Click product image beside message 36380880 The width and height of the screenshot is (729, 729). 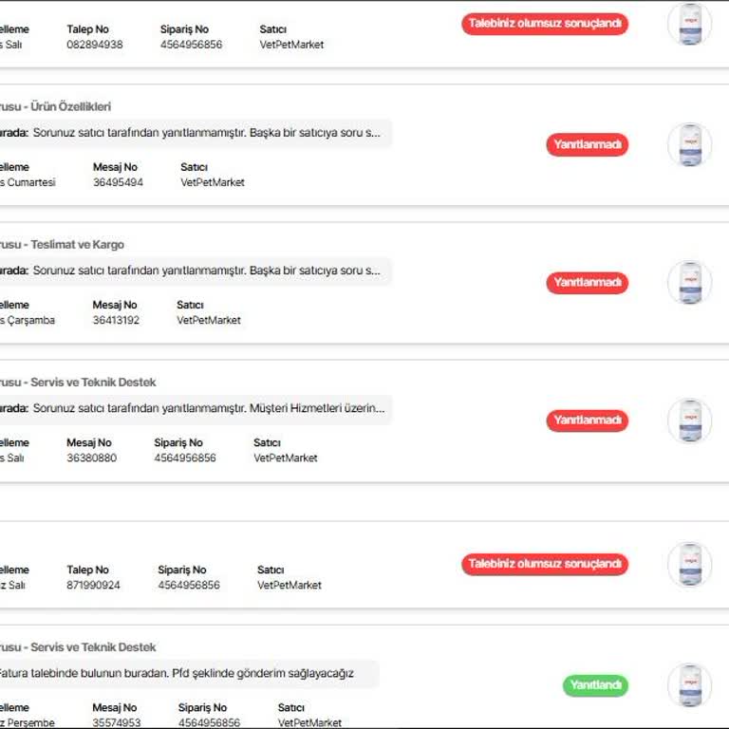[x=689, y=421]
